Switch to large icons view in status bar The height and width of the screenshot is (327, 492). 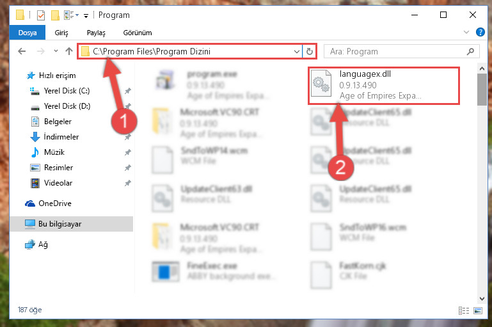click(x=478, y=310)
